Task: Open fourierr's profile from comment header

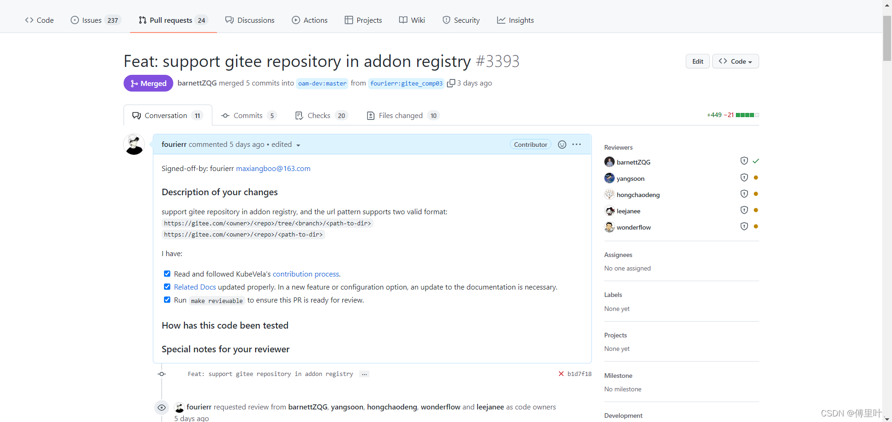Action: click(x=174, y=145)
